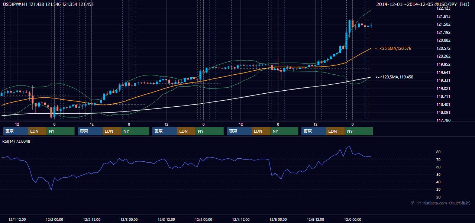Click the 12/5 00:00 time axis label
The width and height of the screenshot is (475, 223).
point(278,220)
